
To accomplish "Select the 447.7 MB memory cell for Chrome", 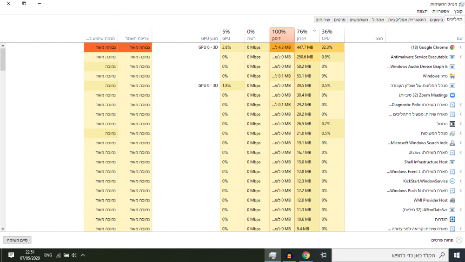I will tap(306, 47).
